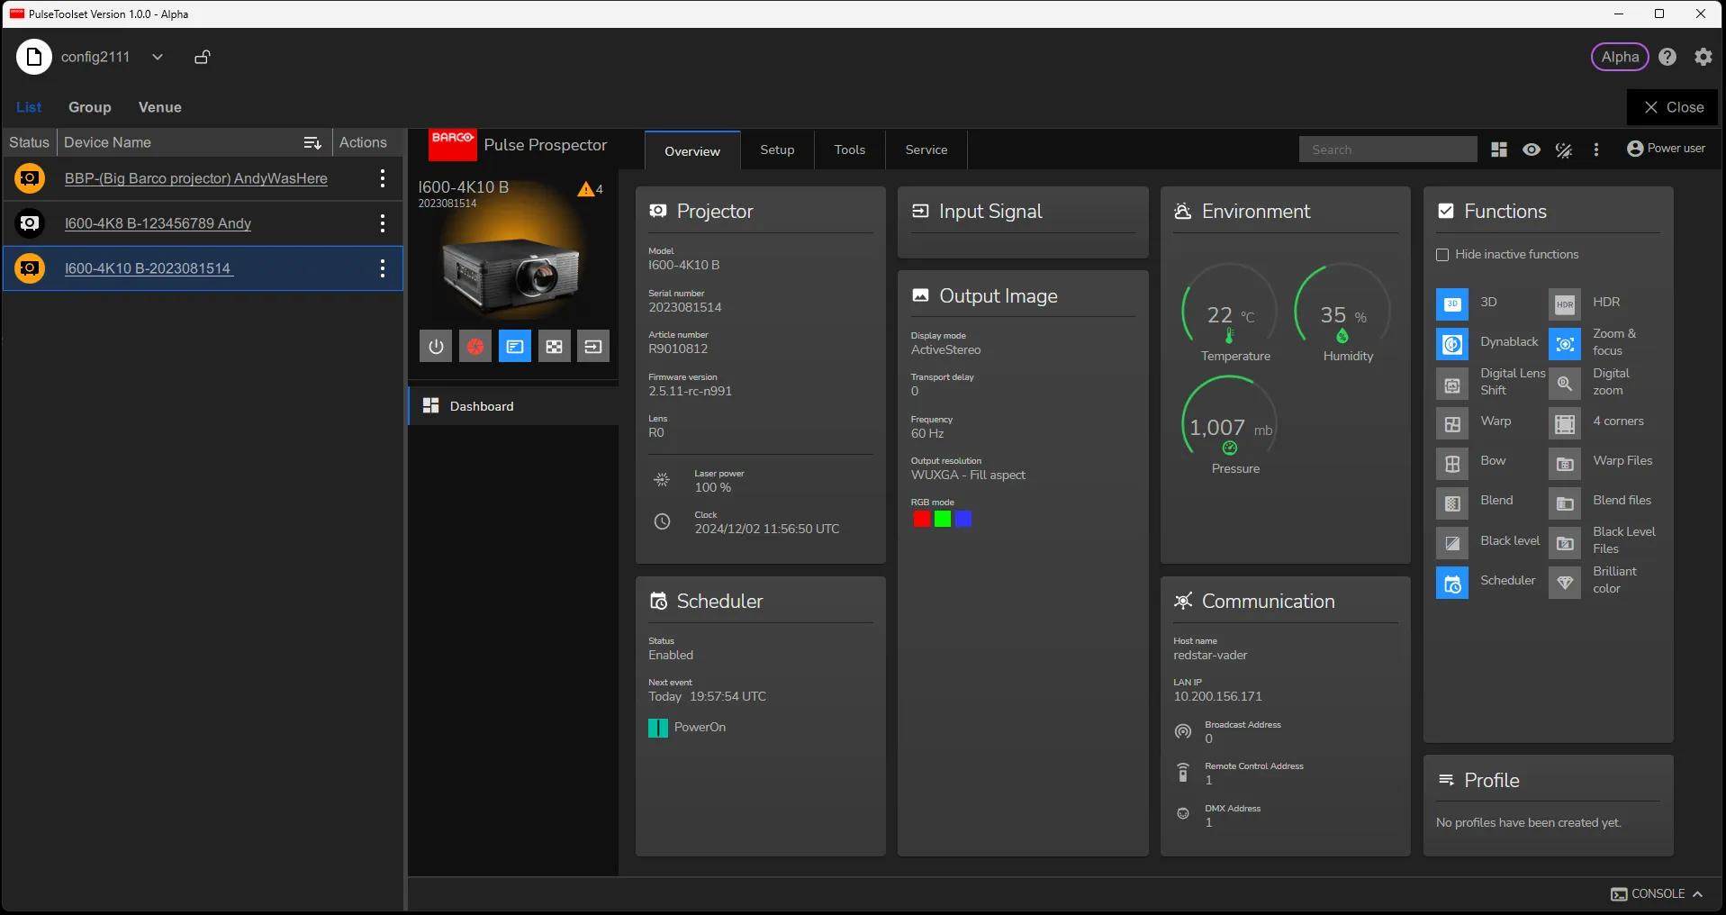Open the I600-4K8 B-123456789 Andy device link
The width and height of the screenshot is (1726, 915).
coord(158,223)
